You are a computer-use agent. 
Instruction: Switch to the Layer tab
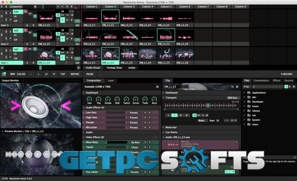point(111,80)
